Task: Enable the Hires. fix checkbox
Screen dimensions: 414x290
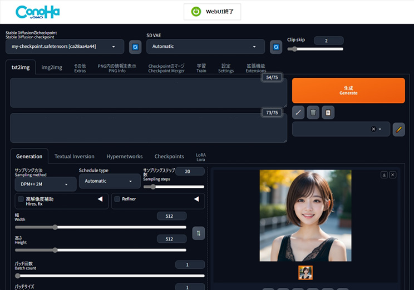Action: (x=21, y=199)
